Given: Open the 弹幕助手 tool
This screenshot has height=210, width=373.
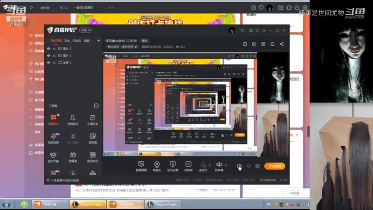Looking at the screenshot, I should (53, 120).
